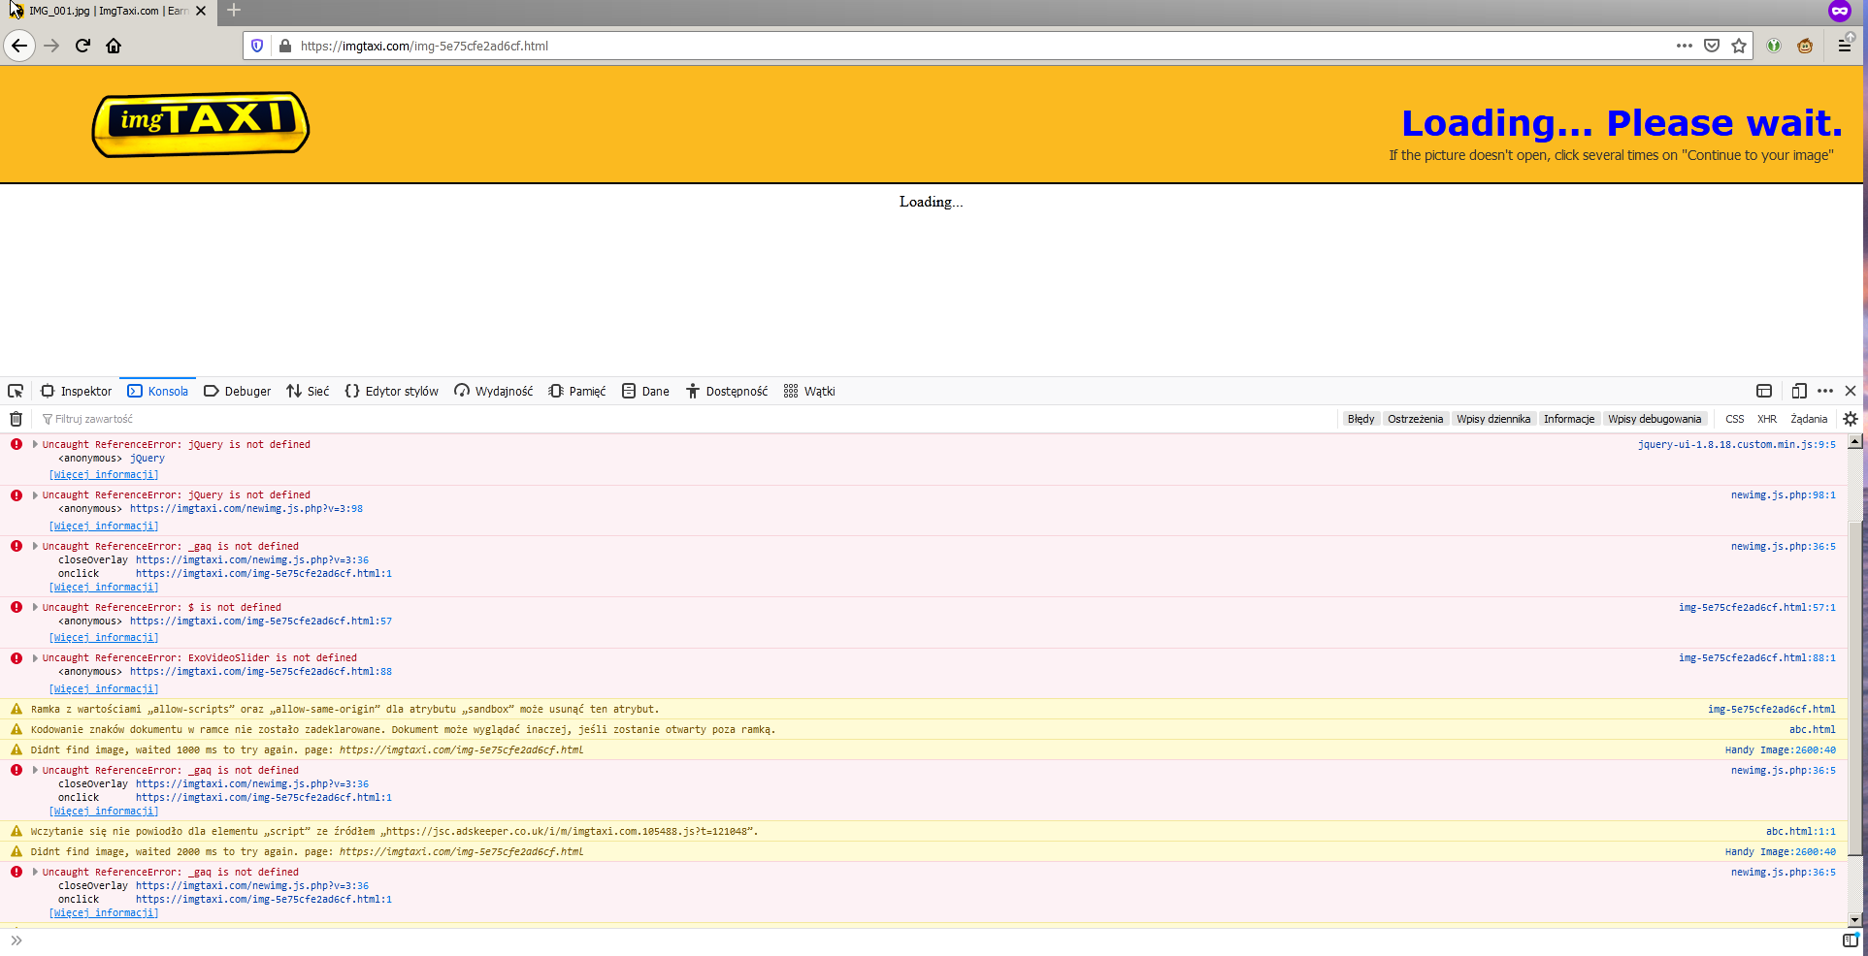This screenshot has height=956, width=1868.
Task: Open the Debuger tab
Action: click(x=238, y=391)
